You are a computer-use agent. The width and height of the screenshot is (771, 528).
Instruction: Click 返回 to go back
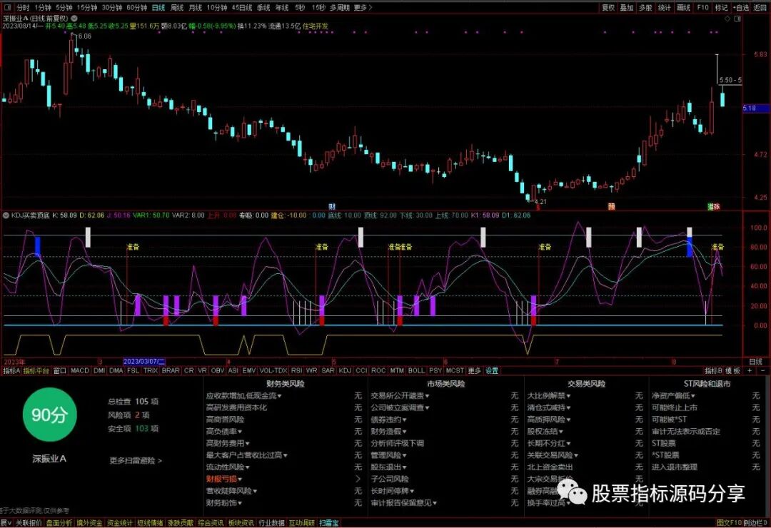pos(760,7)
